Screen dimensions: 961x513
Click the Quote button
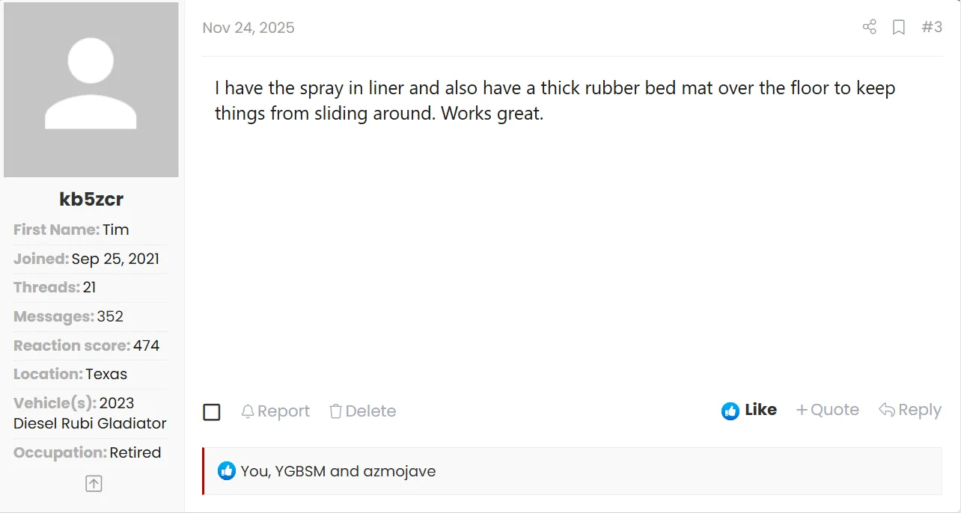pyautogui.click(x=835, y=410)
